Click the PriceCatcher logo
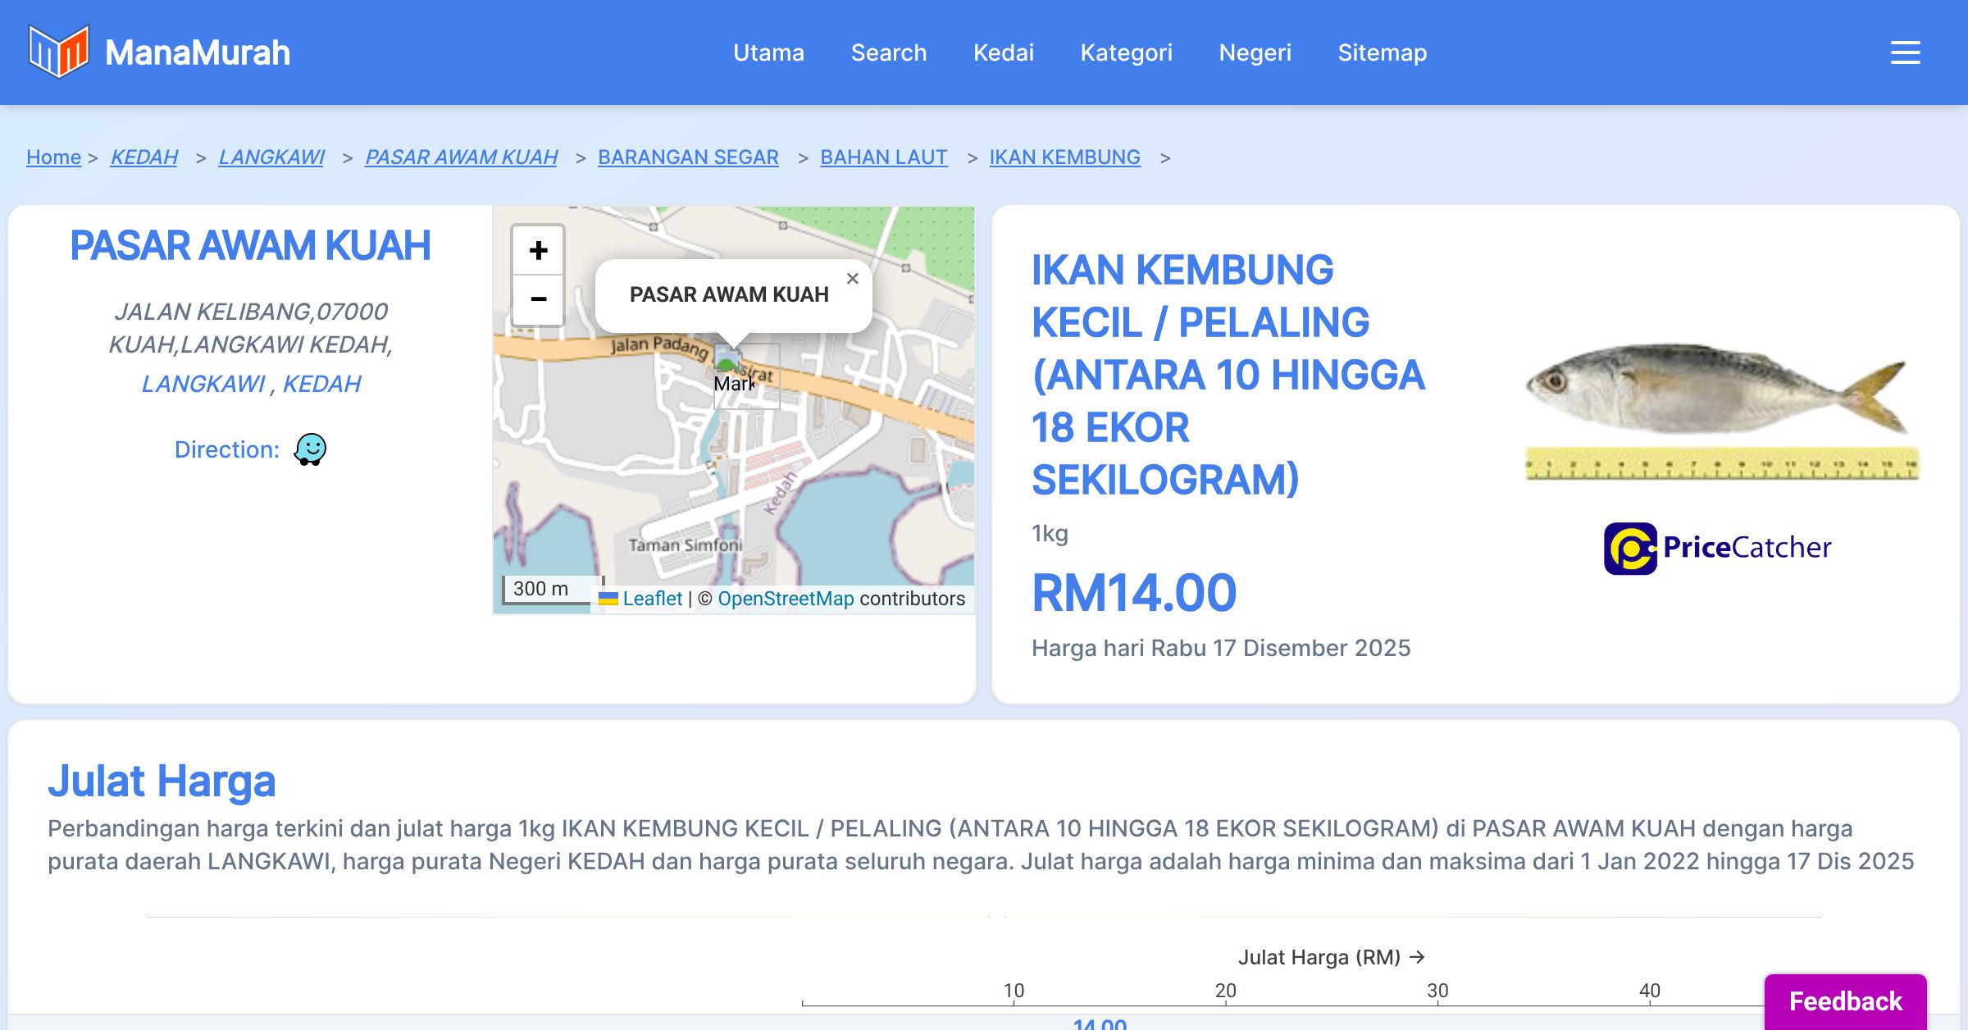The image size is (1968, 1030). [x=1717, y=548]
